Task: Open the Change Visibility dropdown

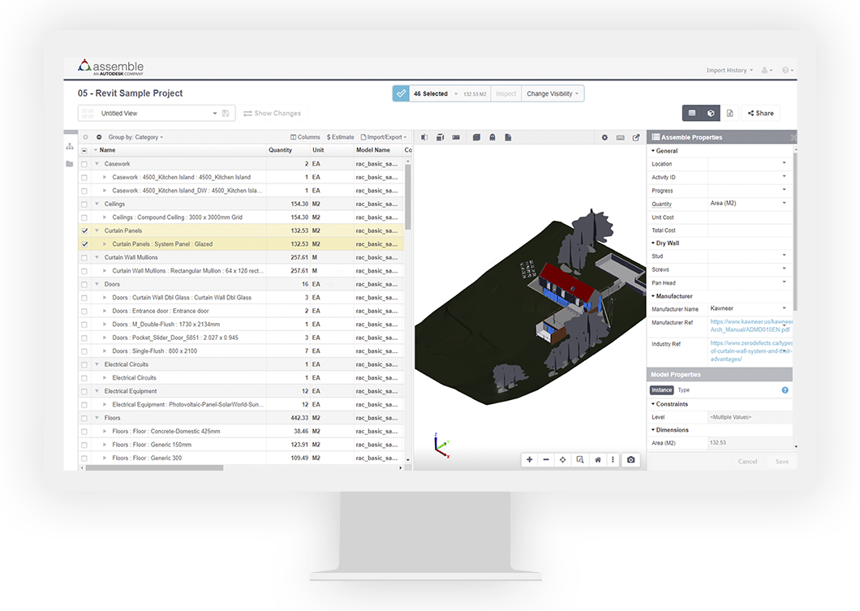Action: click(x=553, y=94)
